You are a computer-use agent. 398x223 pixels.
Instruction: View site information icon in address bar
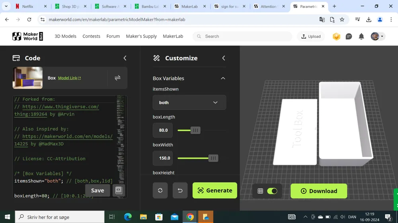click(43, 19)
